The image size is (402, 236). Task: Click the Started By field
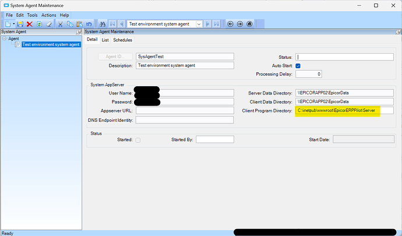(x=215, y=139)
